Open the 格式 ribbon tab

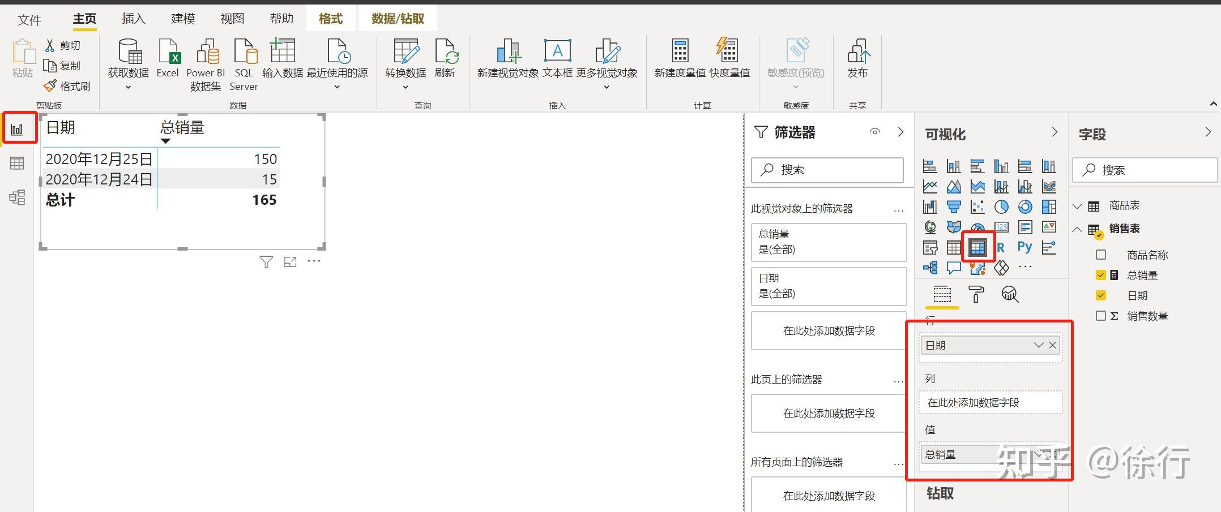pos(330,18)
